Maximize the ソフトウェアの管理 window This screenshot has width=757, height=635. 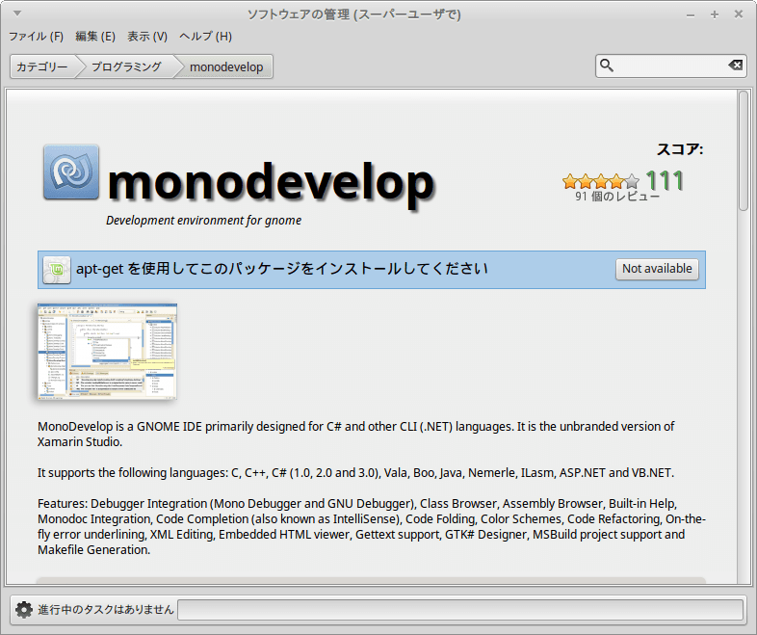715,14
